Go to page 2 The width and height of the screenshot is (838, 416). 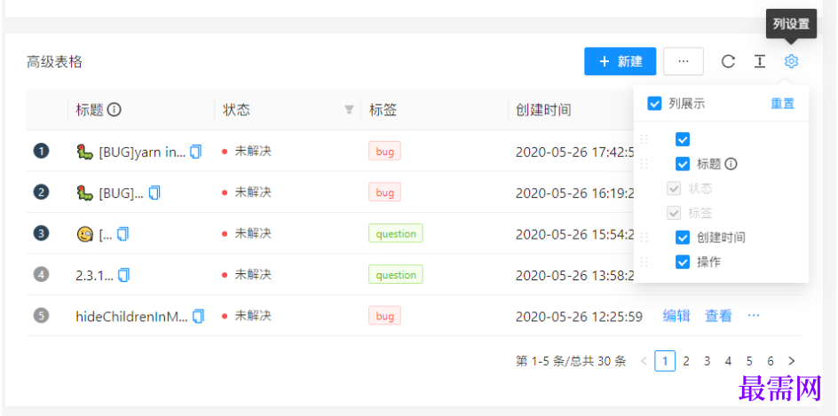[686, 361]
